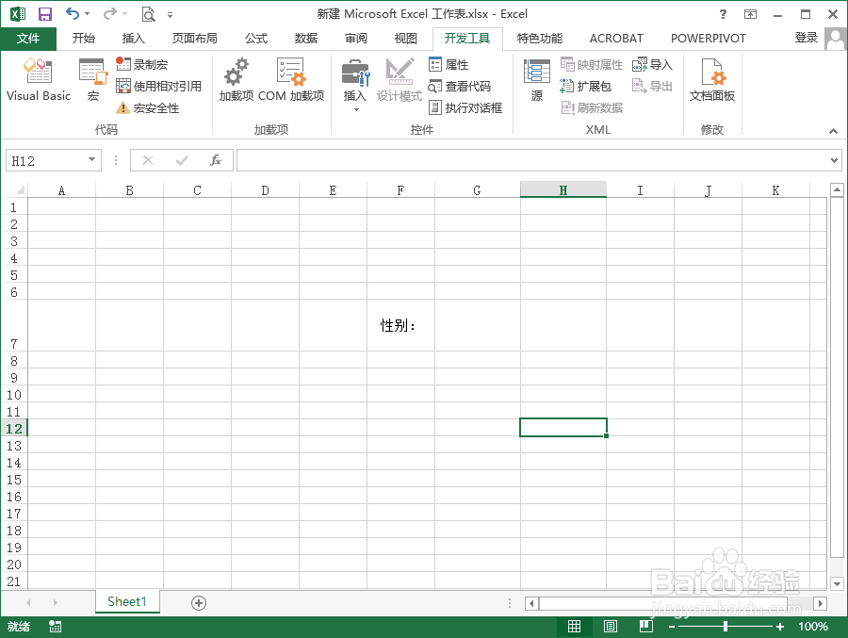Click the zoom slider handle

pyautogui.click(x=726, y=627)
